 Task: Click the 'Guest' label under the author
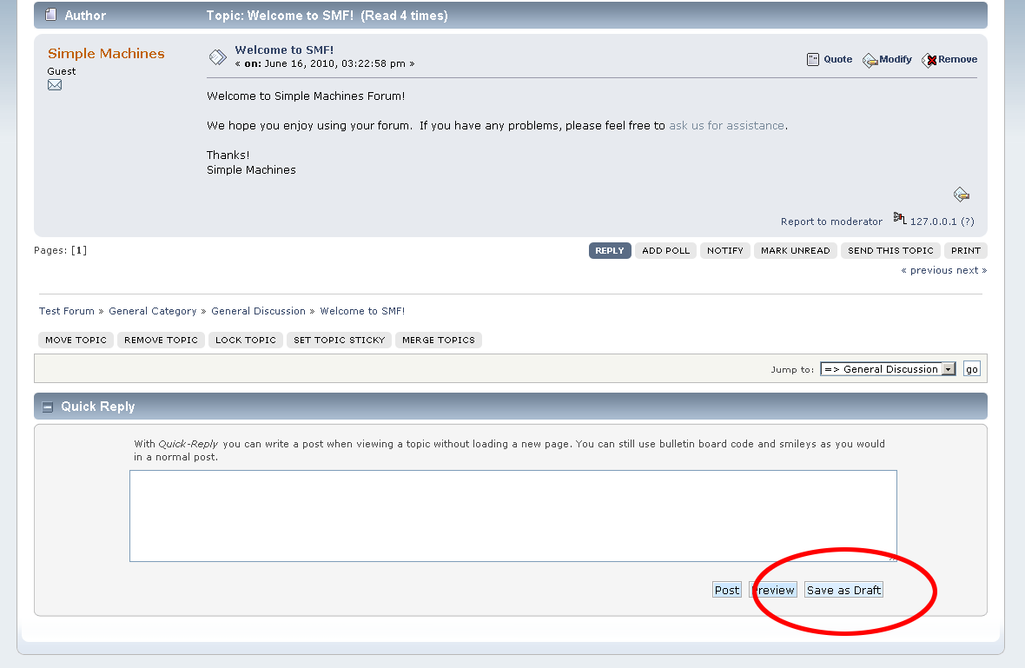point(62,71)
